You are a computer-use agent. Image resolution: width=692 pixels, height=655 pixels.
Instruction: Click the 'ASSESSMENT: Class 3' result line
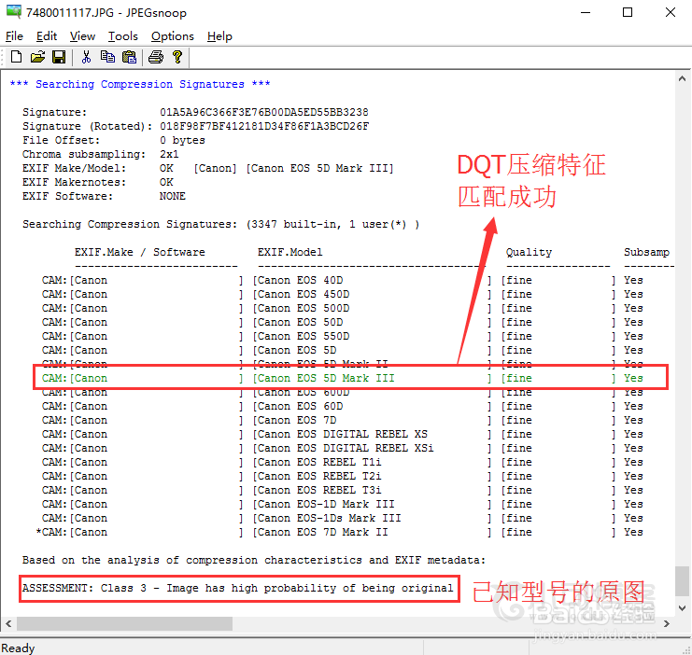point(238,589)
